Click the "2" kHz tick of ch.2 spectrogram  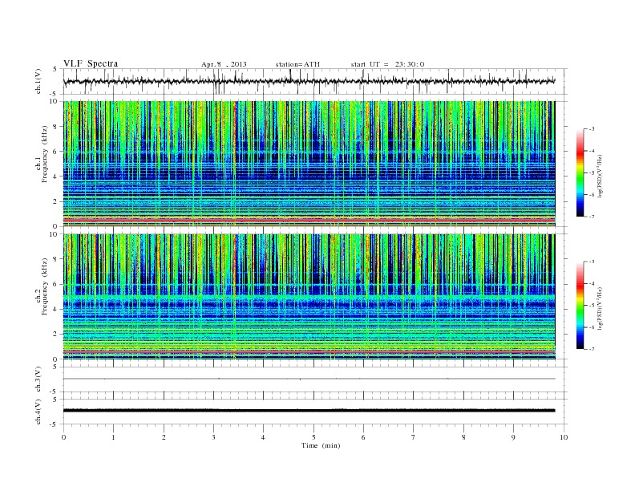tap(56, 335)
